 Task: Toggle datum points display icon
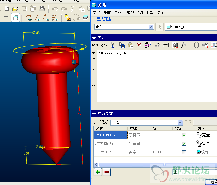coord(46,17)
